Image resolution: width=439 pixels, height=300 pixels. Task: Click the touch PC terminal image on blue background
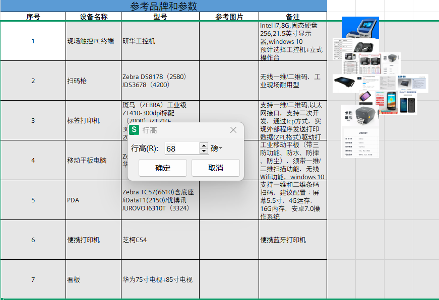[x=360, y=27]
